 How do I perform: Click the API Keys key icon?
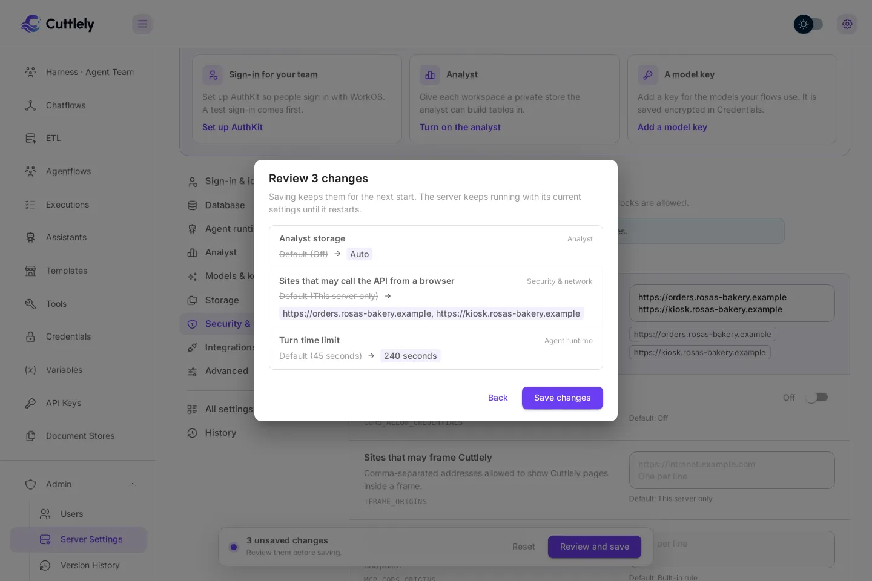pos(30,403)
